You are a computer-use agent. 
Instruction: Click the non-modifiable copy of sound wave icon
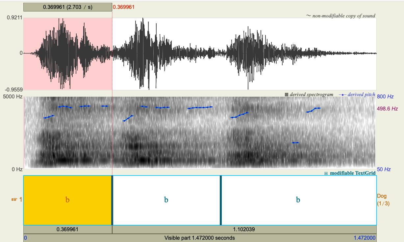pyautogui.click(x=309, y=15)
